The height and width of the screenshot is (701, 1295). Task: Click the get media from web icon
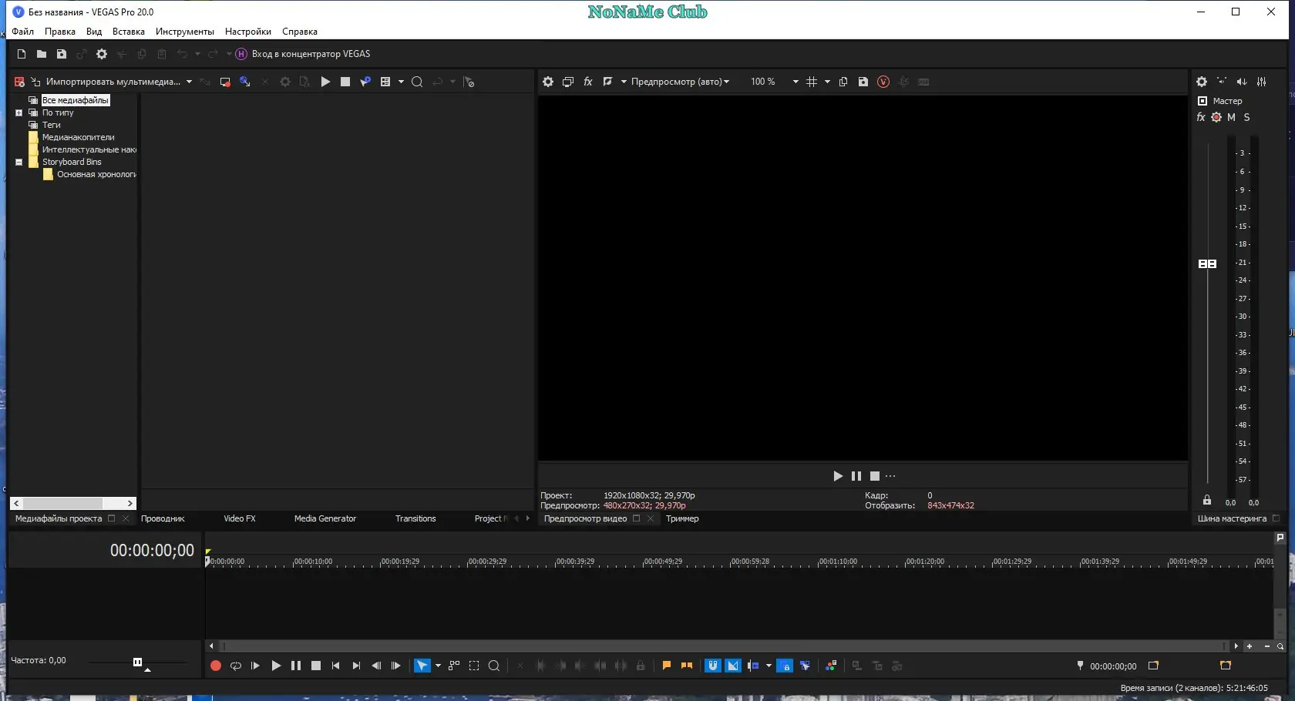pyautogui.click(x=245, y=82)
